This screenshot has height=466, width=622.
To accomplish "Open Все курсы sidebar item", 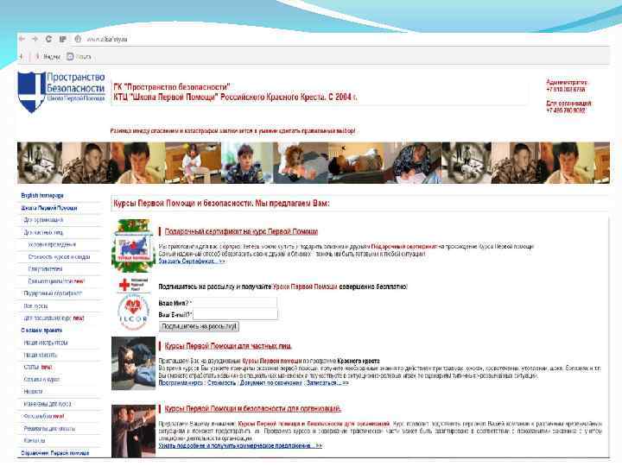I will (35, 305).
